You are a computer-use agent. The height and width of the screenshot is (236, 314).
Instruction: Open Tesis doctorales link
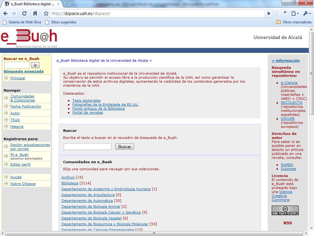86,100
